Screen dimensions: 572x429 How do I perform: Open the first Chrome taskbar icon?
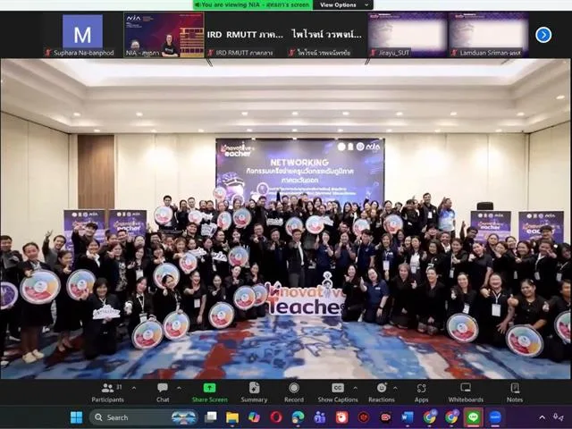[429, 417]
